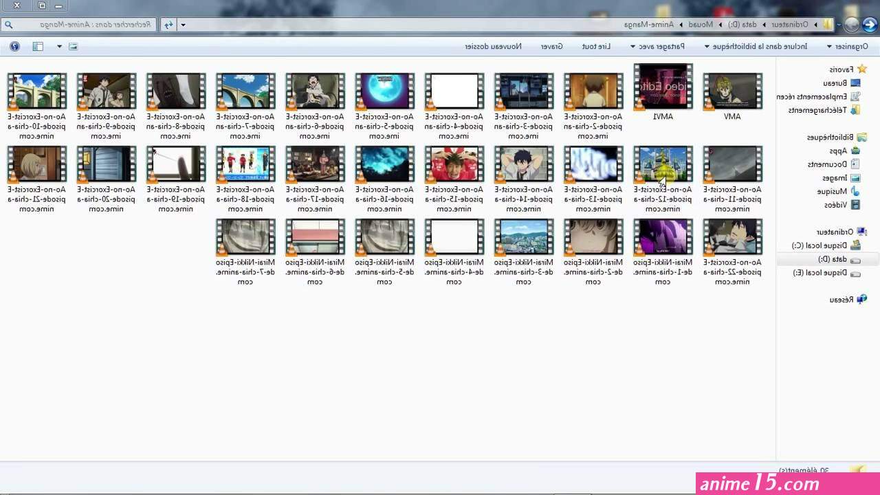This screenshot has width=880, height=495.
Task: Click the Forward navigation button
Action: coord(851,25)
